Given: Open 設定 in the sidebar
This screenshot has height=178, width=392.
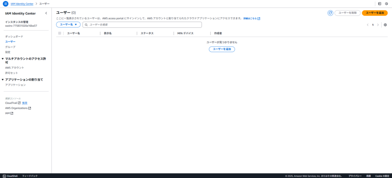Looking at the screenshot, I should pyautogui.click(x=8, y=52).
